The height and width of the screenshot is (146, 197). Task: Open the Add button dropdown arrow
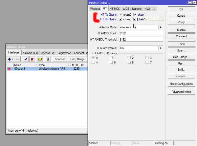(12, 59)
